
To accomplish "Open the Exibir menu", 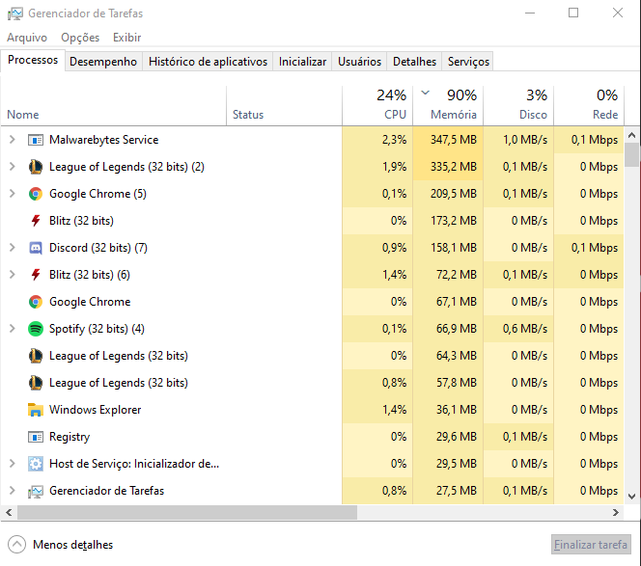I will 126,38.
